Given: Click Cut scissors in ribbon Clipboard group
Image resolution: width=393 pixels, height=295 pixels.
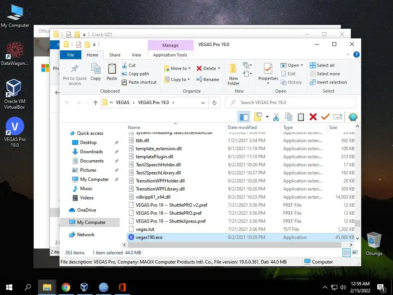Looking at the screenshot, I should coord(124,65).
